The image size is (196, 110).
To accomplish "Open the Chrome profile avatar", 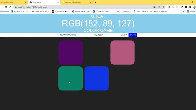I will click(194, 7).
